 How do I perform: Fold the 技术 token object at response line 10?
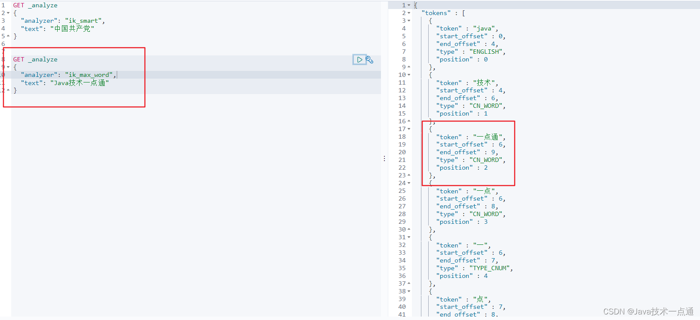coord(409,75)
